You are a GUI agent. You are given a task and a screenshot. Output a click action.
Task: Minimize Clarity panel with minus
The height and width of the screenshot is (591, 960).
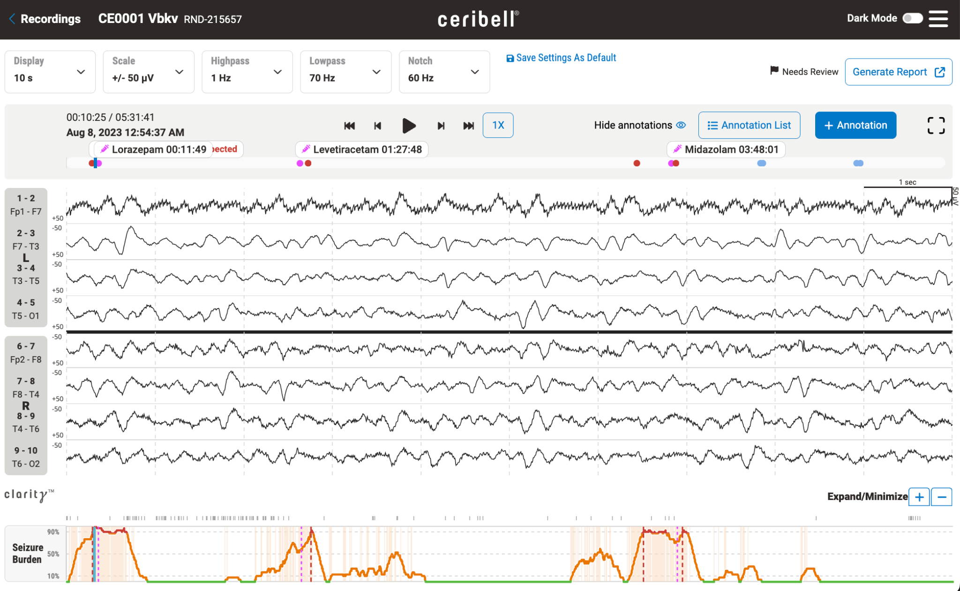[x=942, y=497]
